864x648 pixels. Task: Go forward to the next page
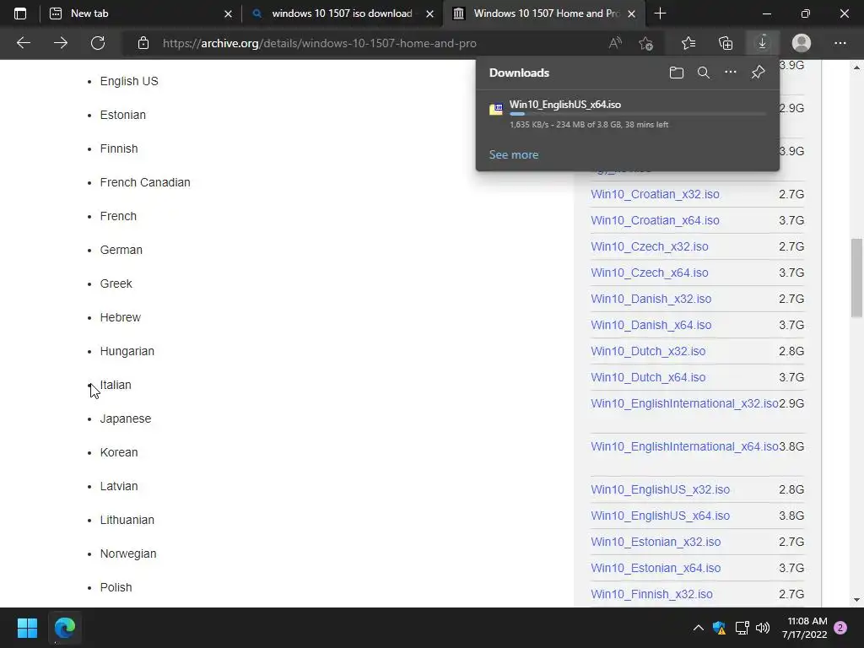click(x=61, y=43)
